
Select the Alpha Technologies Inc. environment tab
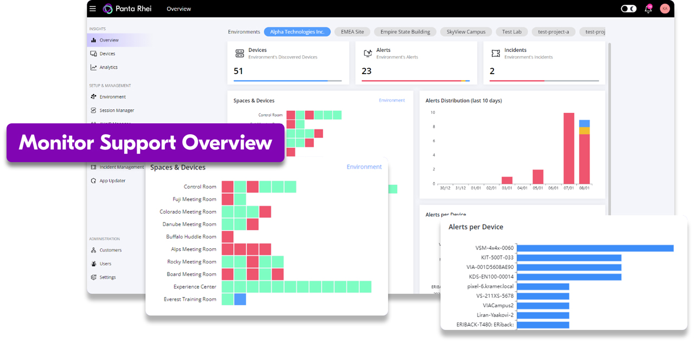point(297,32)
